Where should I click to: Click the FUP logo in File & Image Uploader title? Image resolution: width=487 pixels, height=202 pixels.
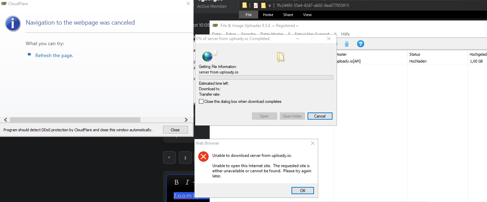[215, 25]
